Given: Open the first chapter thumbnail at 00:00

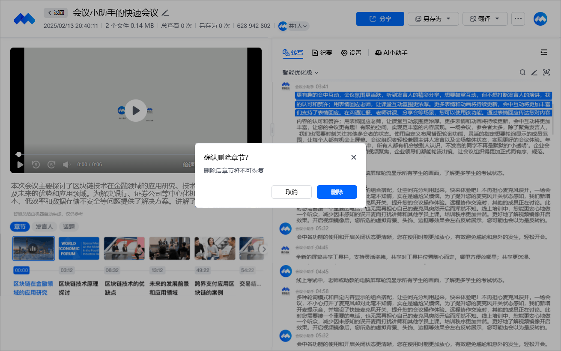Looking at the screenshot, I should [34, 249].
